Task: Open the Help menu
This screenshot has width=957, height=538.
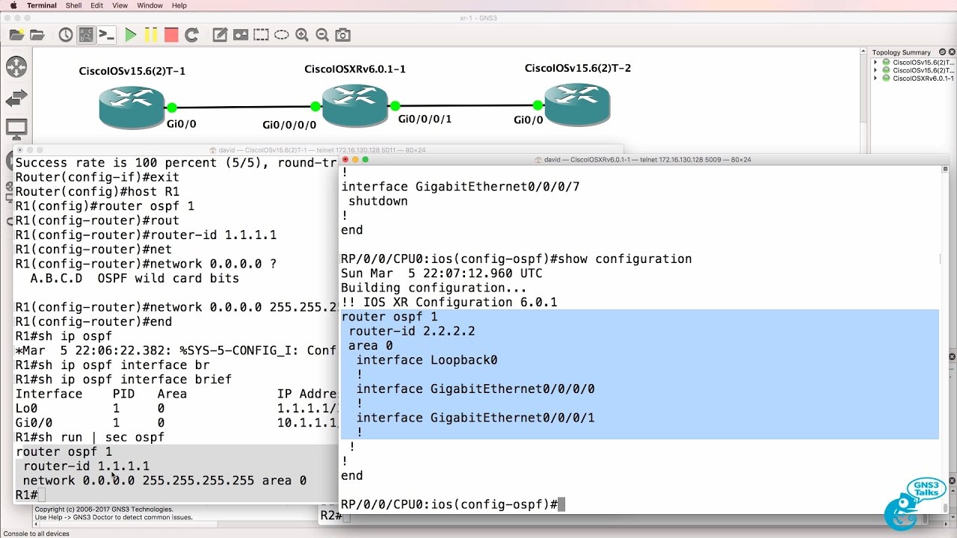Action: point(179,5)
